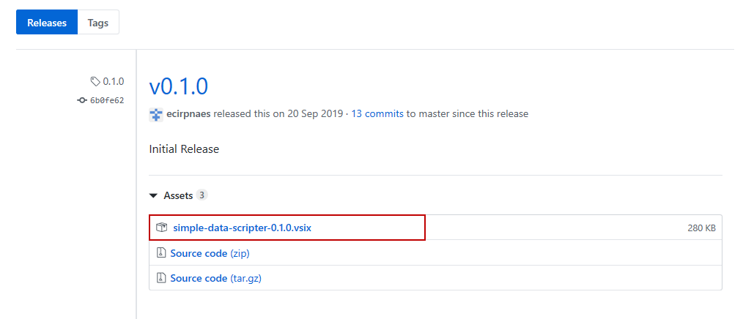
Task: Click the 280 KB file size label
Action: point(701,228)
